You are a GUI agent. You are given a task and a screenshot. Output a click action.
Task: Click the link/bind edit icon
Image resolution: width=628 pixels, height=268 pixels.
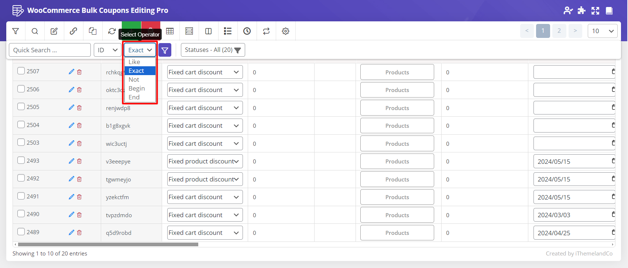tap(73, 31)
